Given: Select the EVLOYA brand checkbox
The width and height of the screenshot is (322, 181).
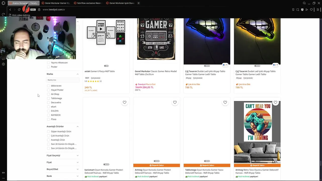Looking at the screenshot, I should point(49,111).
